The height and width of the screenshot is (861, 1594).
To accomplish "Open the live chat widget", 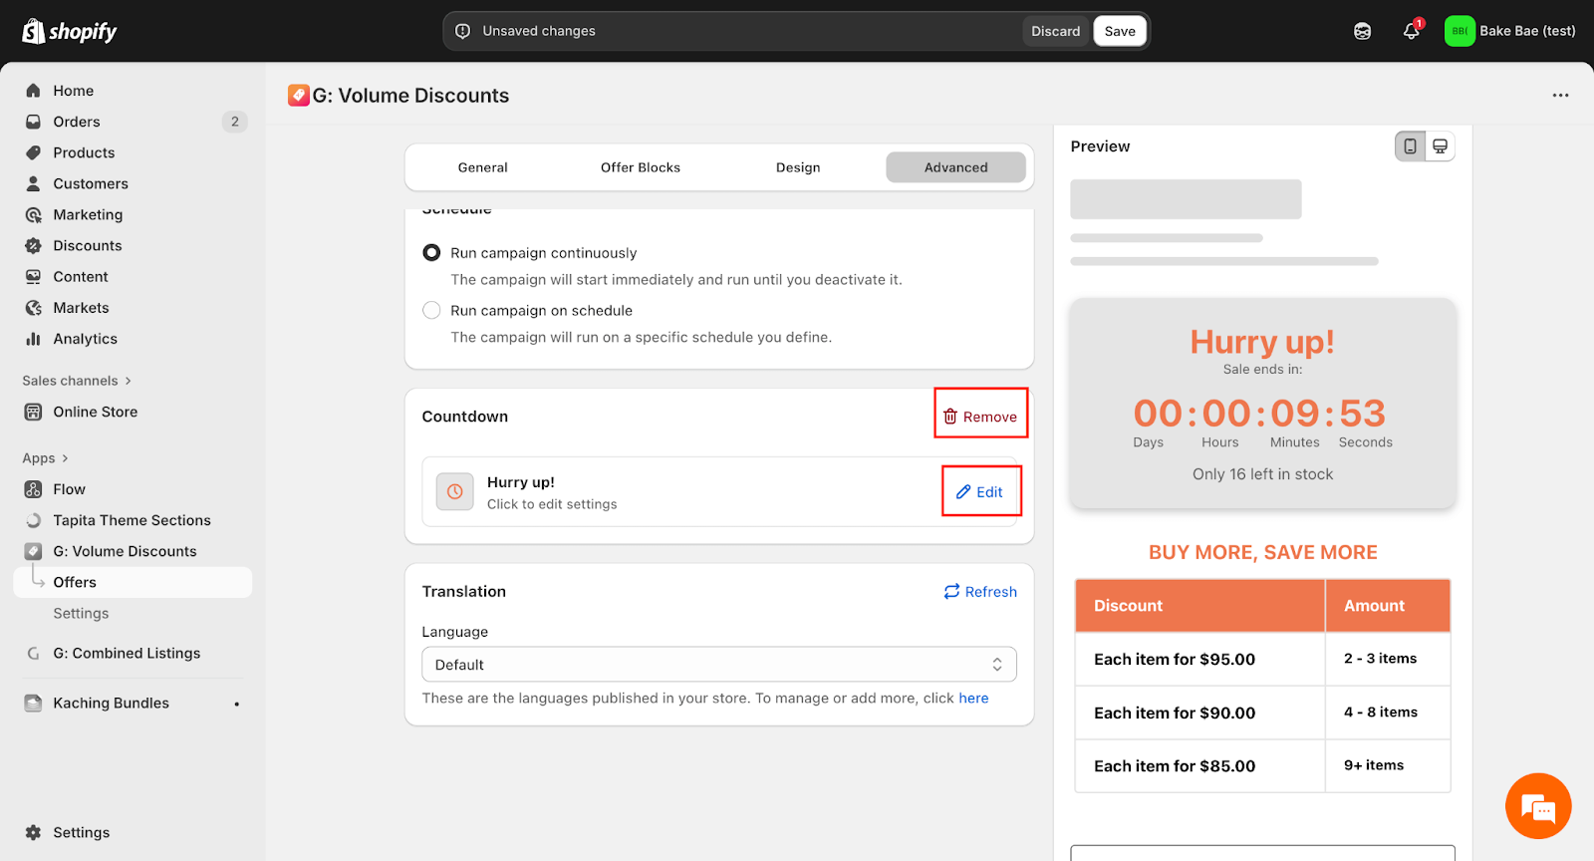I will click(1538, 806).
